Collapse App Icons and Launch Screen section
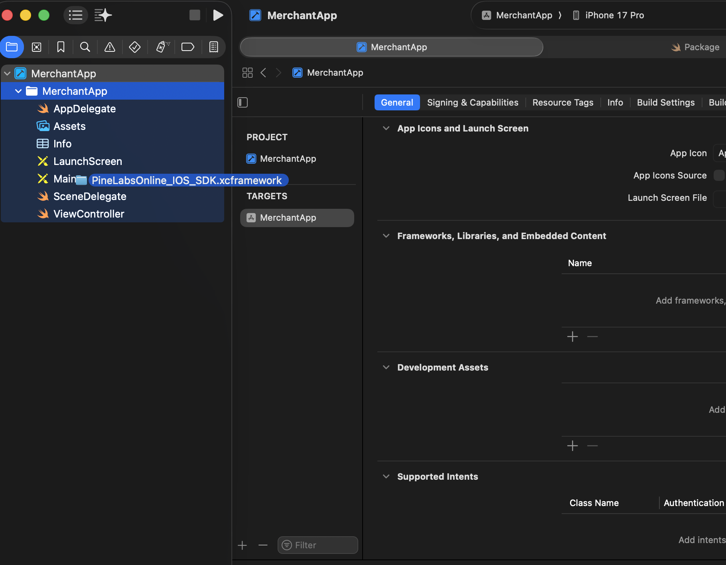726x565 pixels. click(x=386, y=128)
